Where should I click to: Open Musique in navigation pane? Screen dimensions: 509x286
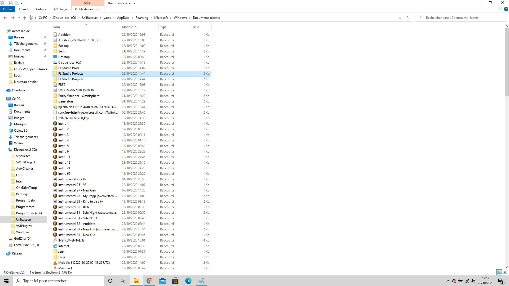point(20,124)
